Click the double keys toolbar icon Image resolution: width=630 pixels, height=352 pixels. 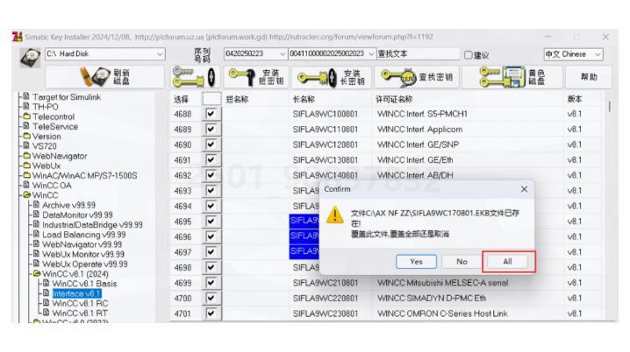click(x=195, y=77)
